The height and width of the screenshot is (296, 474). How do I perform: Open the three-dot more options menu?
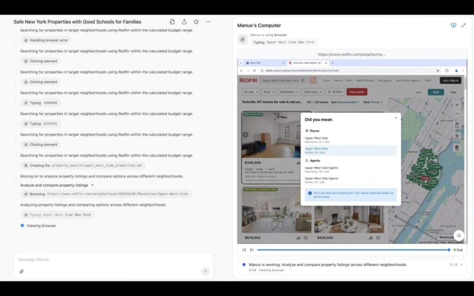pos(208,22)
